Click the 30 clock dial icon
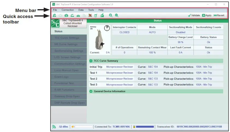 coord(107,28)
